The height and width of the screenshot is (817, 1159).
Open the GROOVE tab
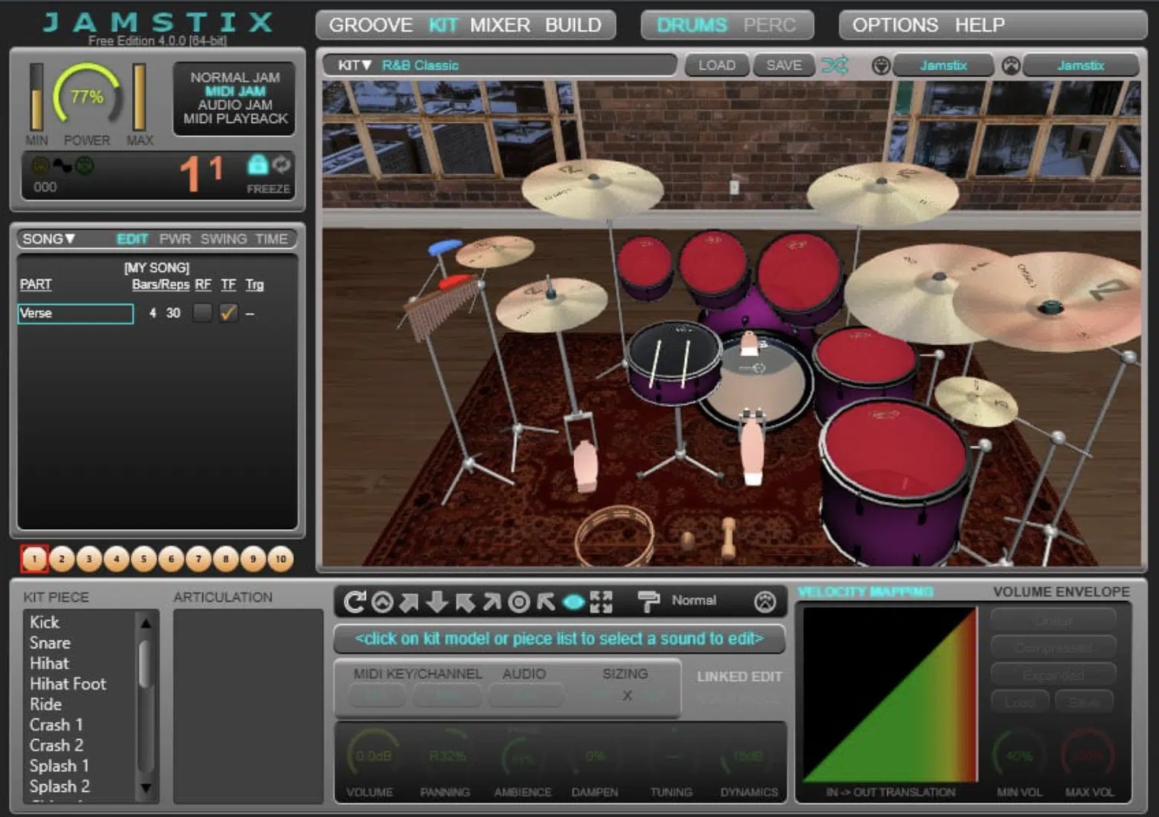coord(370,25)
